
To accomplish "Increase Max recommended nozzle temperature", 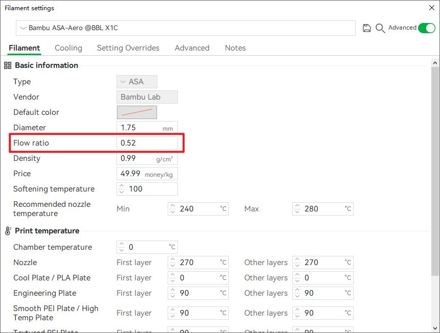I will [x=297, y=206].
